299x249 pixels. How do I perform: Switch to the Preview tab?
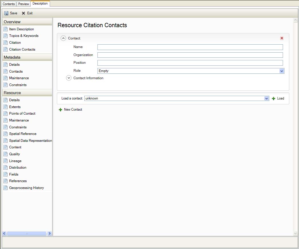pos(24,4)
